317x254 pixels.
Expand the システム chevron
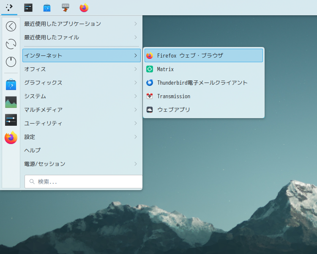[x=136, y=96]
